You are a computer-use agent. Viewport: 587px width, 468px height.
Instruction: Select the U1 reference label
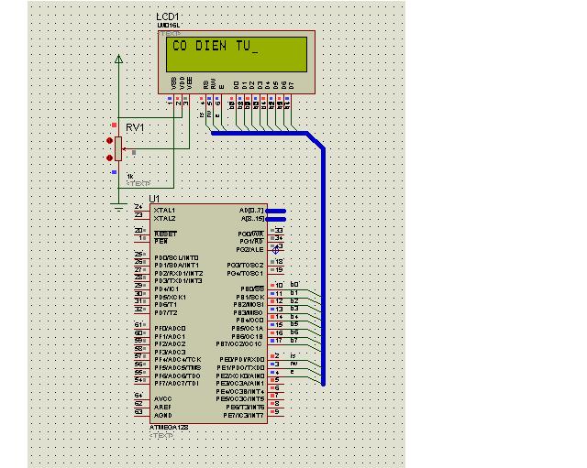coord(154,199)
